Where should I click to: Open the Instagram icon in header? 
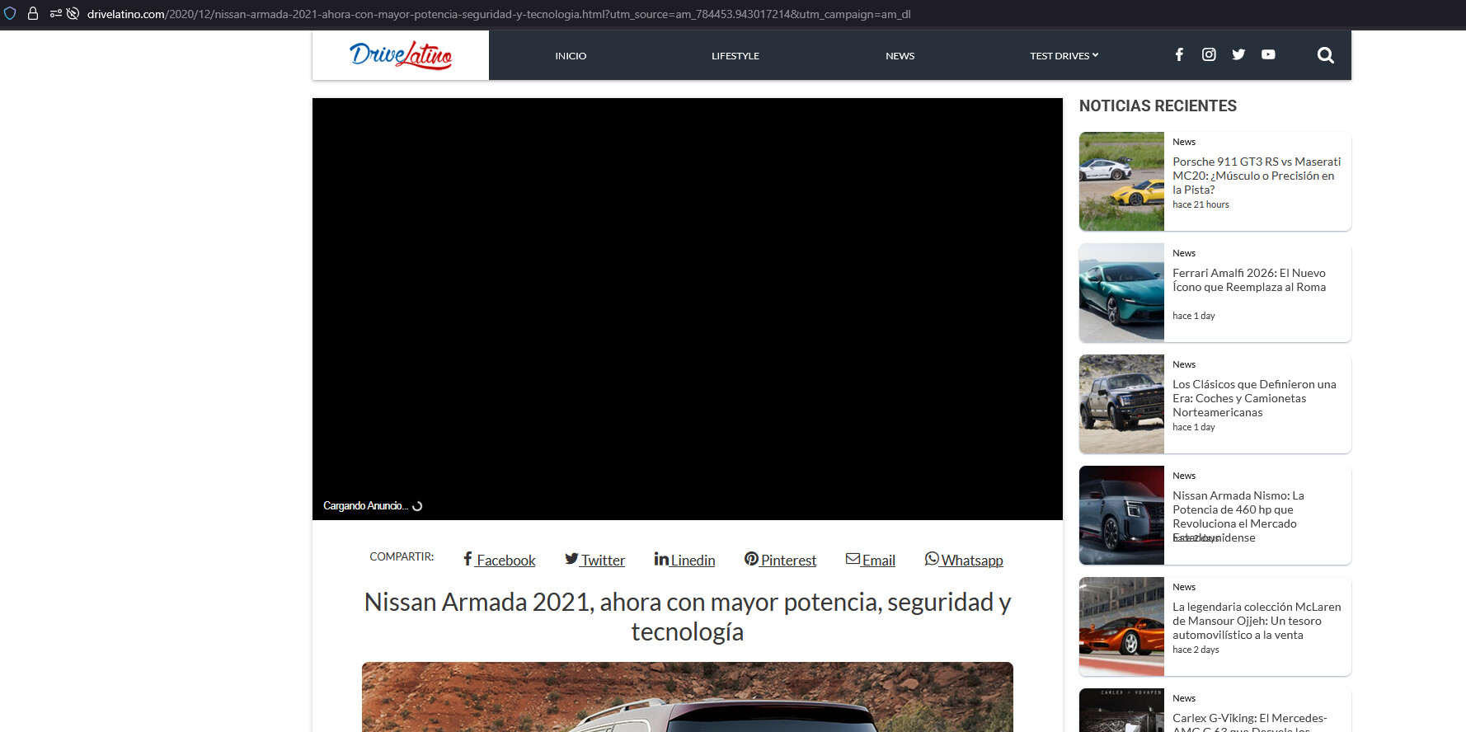pos(1209,54)
